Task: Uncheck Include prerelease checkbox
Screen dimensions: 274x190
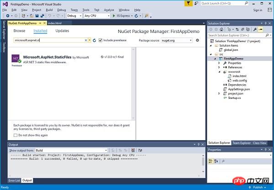Action: pyautogui.click(x=100, y=40)
